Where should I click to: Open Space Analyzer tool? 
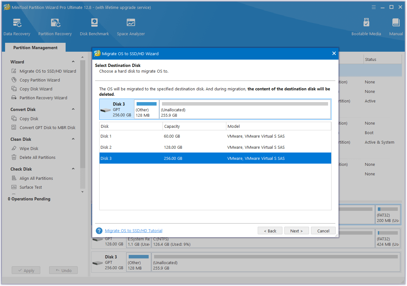[131, 27]
